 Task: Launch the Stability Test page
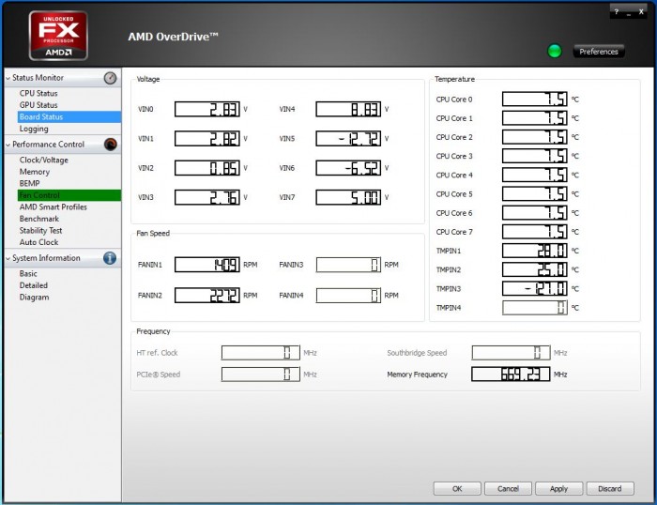coord(40,230)
